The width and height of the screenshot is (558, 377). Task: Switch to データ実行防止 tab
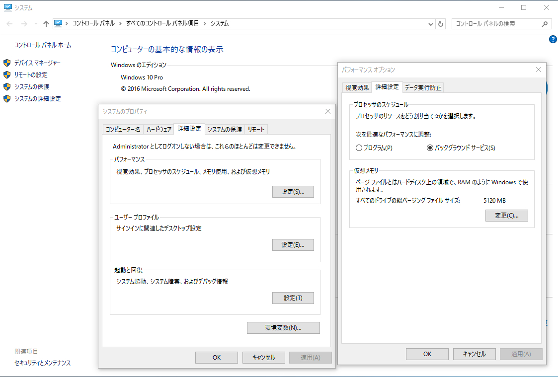(423, 87)
